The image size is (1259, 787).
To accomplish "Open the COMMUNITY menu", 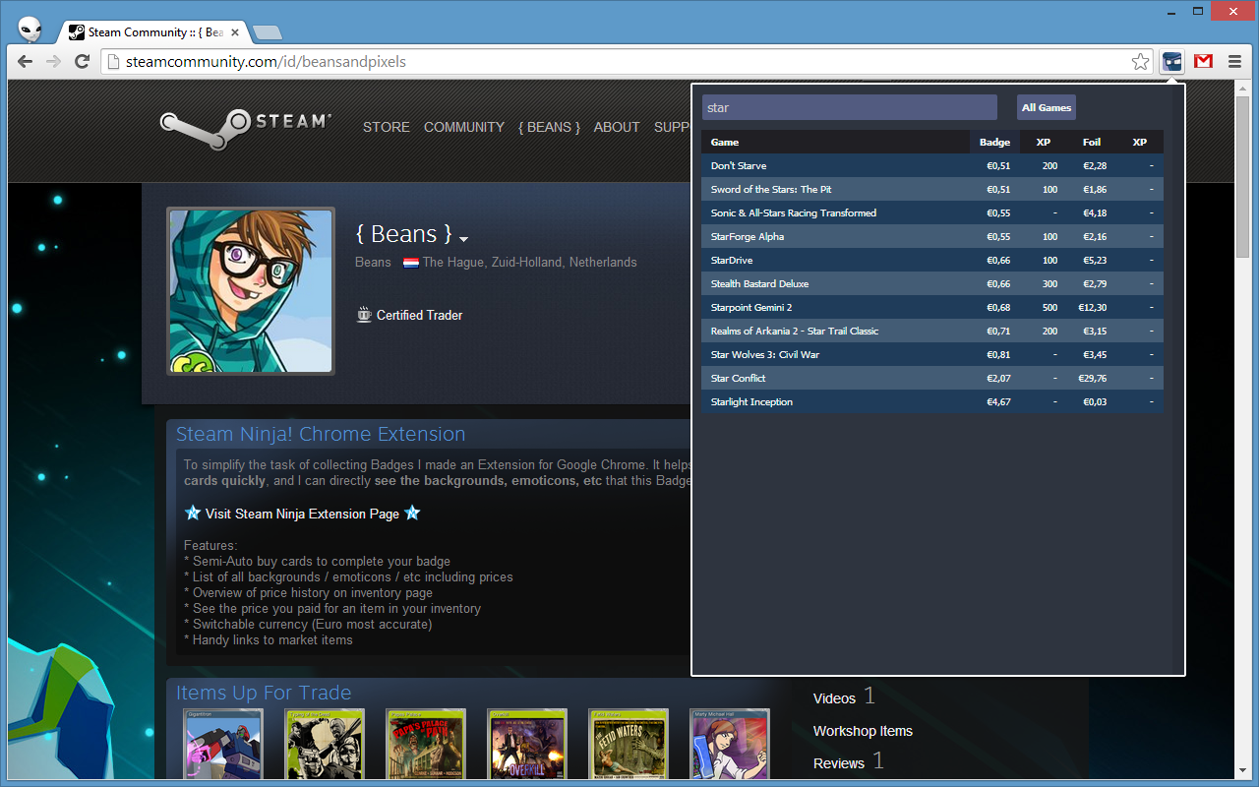I will (x=463, y=127).
